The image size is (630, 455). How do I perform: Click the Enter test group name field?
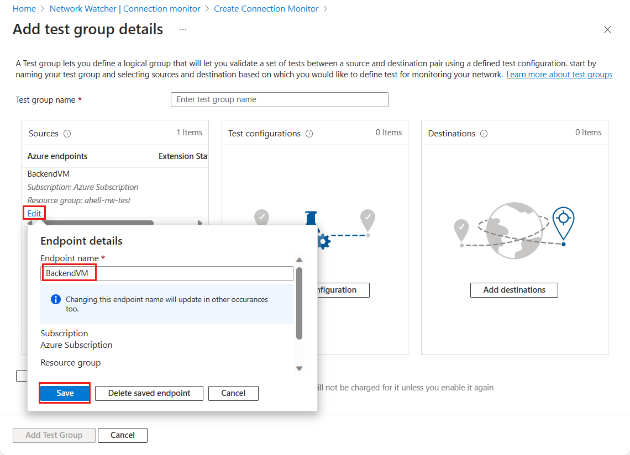coord(279,99)
